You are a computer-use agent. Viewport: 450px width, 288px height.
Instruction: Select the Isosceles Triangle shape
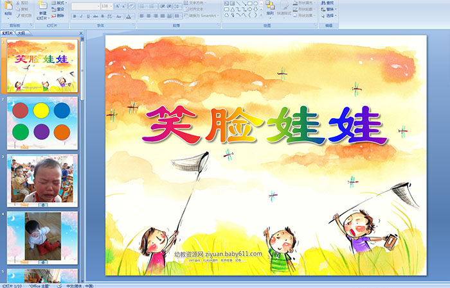233,10
